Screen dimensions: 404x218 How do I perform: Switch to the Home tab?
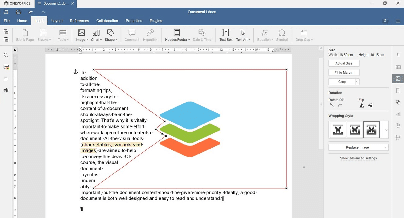(x=22, y=21)
